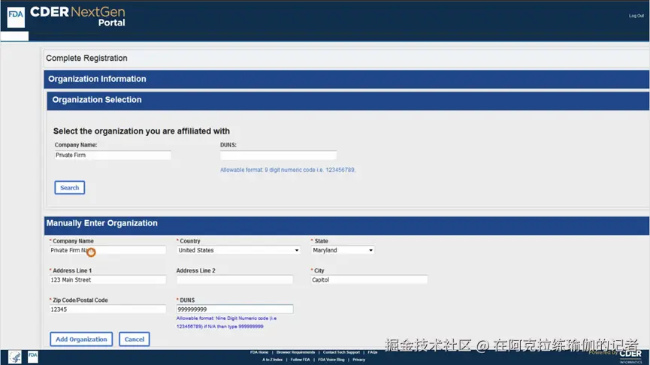Screen dimensions: 650x365
Task: Open the A to Z Index link
Action: (x=272, y=360)
